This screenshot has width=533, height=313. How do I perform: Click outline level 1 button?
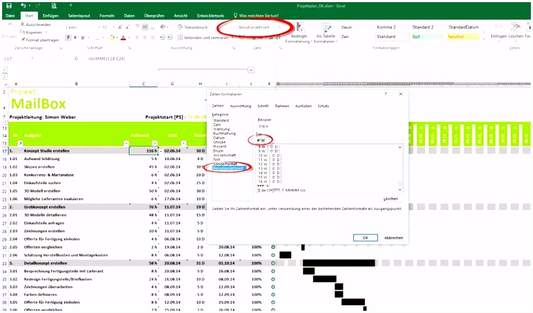(x=4, y=70)
